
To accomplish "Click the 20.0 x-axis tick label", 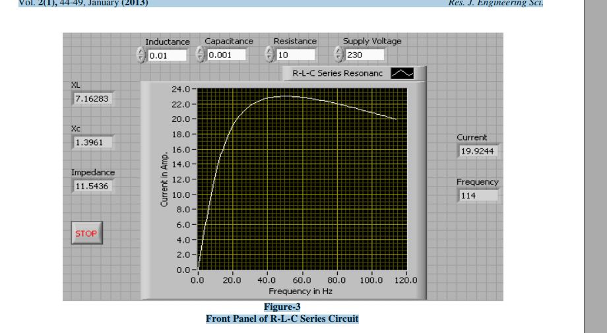I will coord(232,280).
